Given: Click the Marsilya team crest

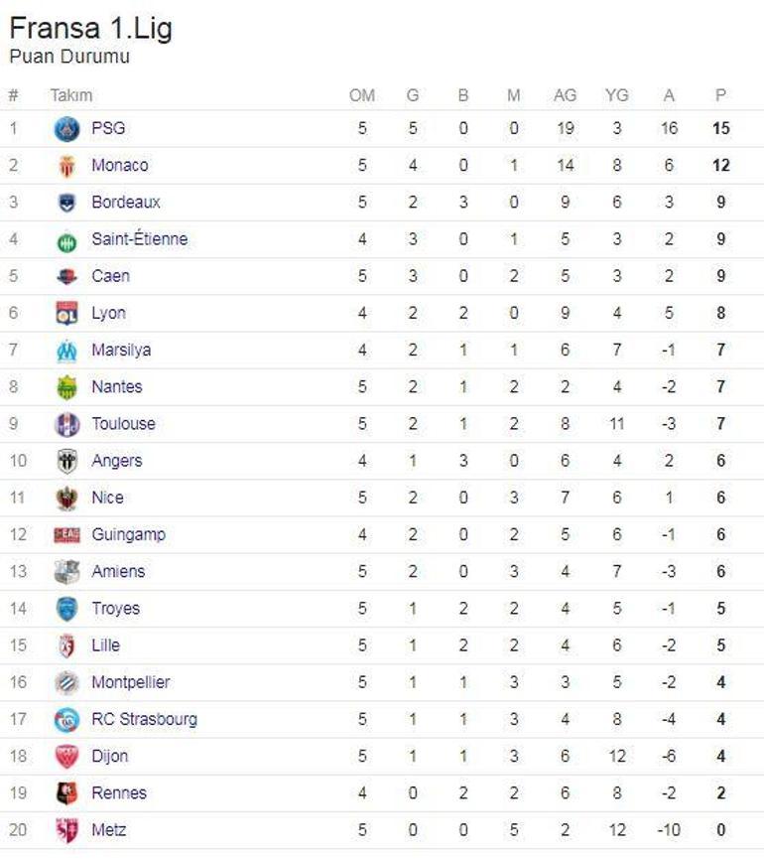Looking at the screenshot, I should coord(66,351).
